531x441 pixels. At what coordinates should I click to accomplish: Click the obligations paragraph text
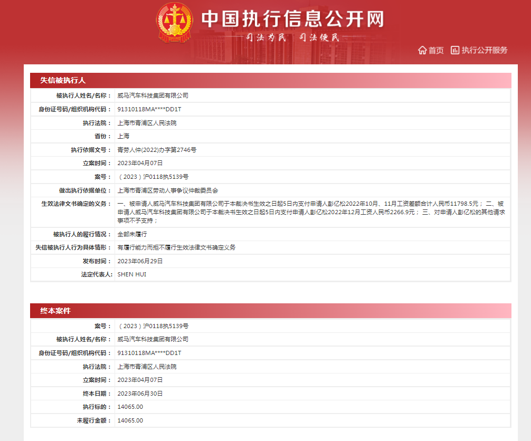coord(311,212)
